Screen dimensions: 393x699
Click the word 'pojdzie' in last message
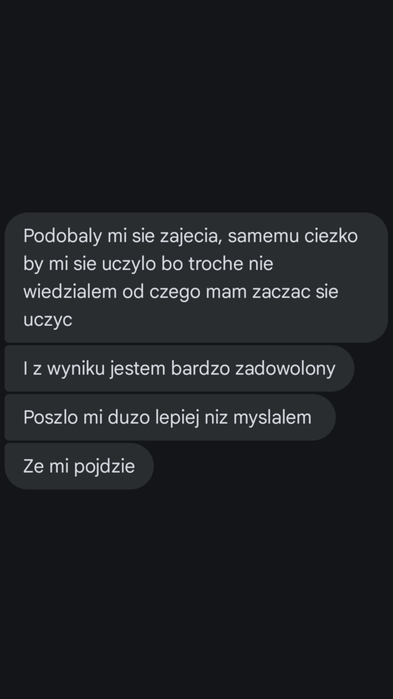coord(104,467)
